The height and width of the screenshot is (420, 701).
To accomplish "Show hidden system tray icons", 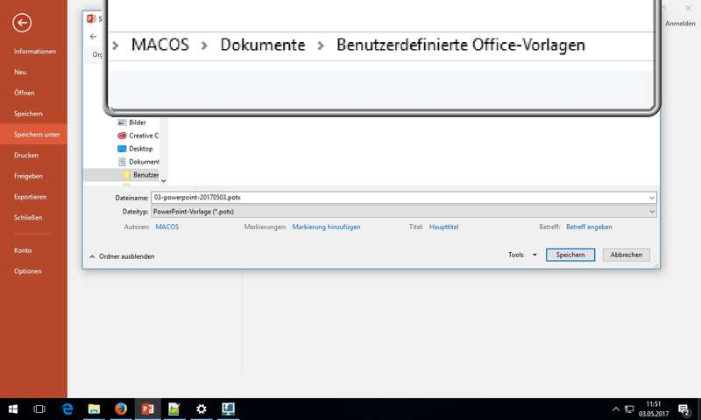I will 616,409.
